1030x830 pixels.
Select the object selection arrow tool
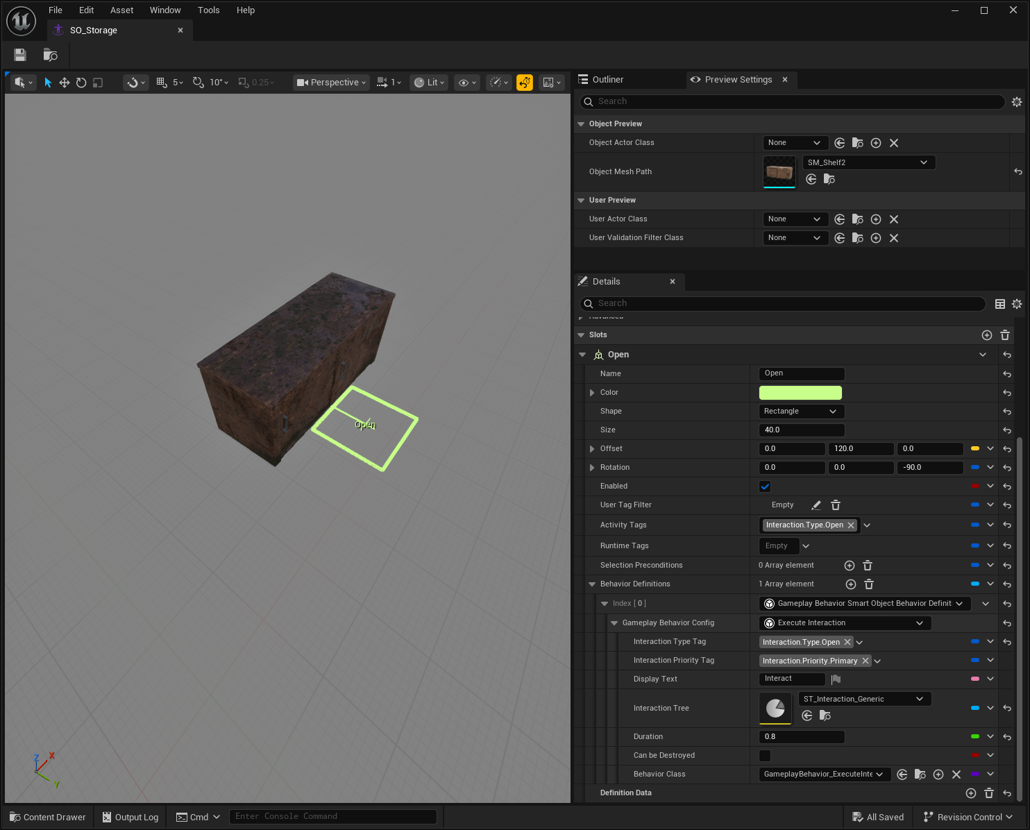point(47,82)
